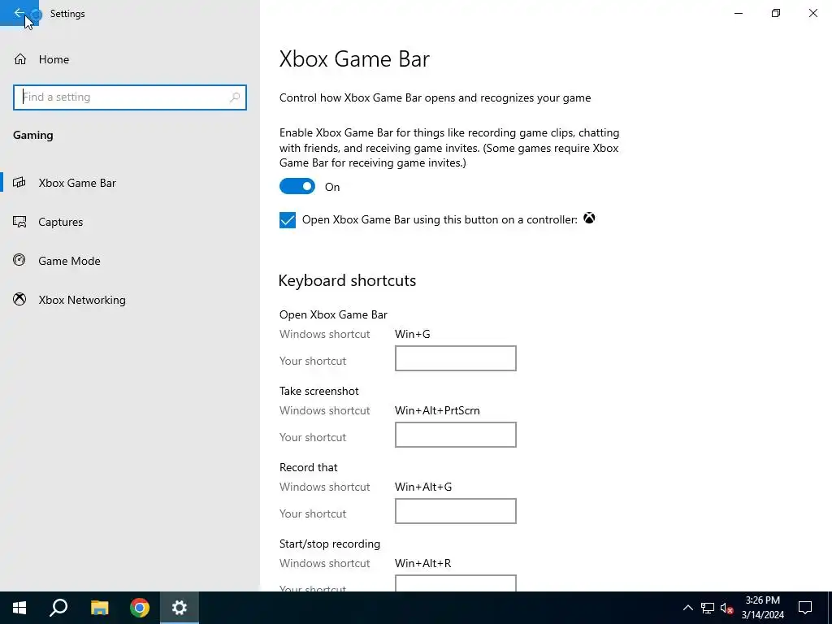Click the Keyboard shortcuts heading
This screenshot has width=832, height=624.
347,280
